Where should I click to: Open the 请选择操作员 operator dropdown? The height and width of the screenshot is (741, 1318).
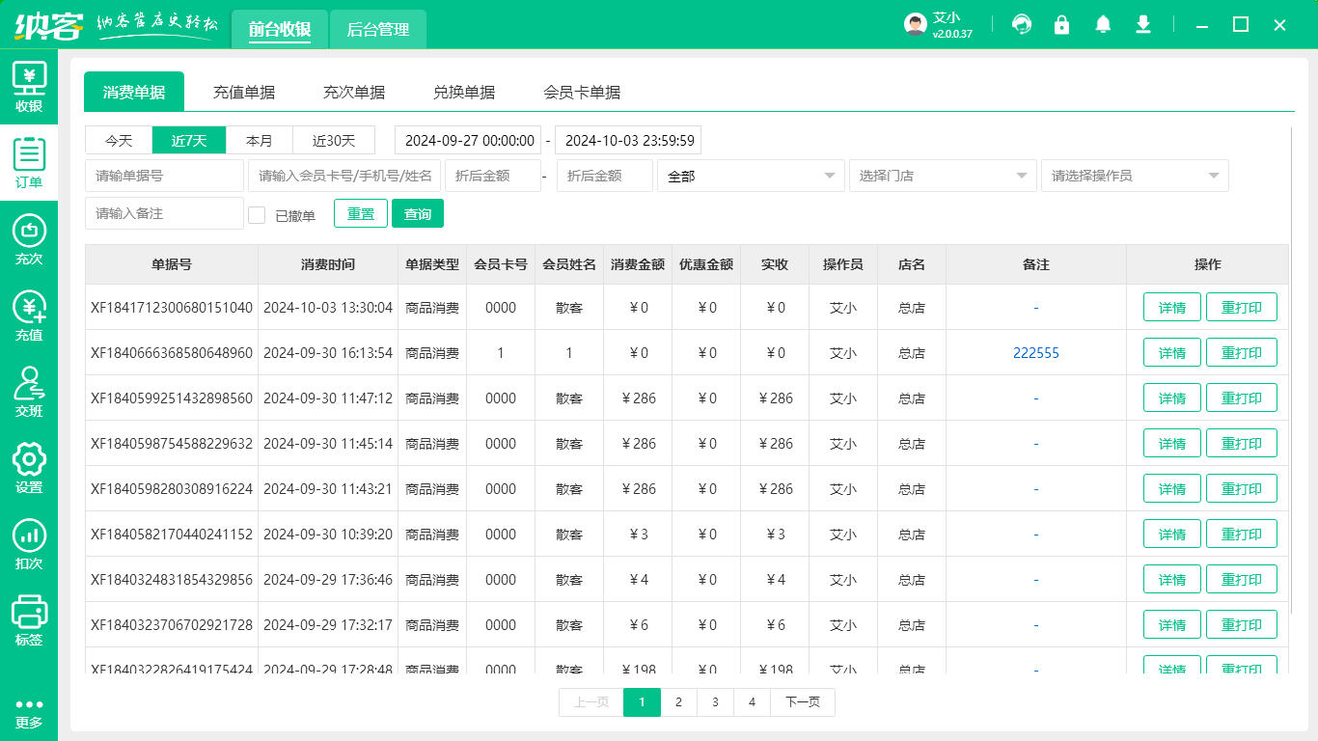tap(1134, 176)
